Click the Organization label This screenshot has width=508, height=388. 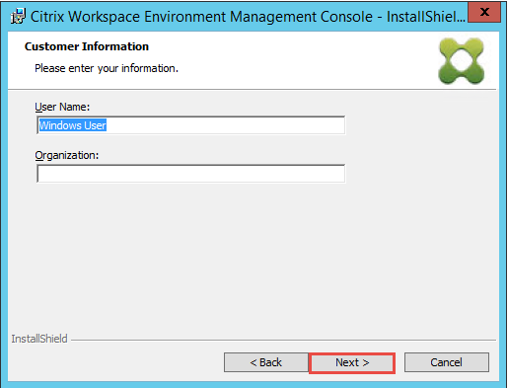coord(67,155)
